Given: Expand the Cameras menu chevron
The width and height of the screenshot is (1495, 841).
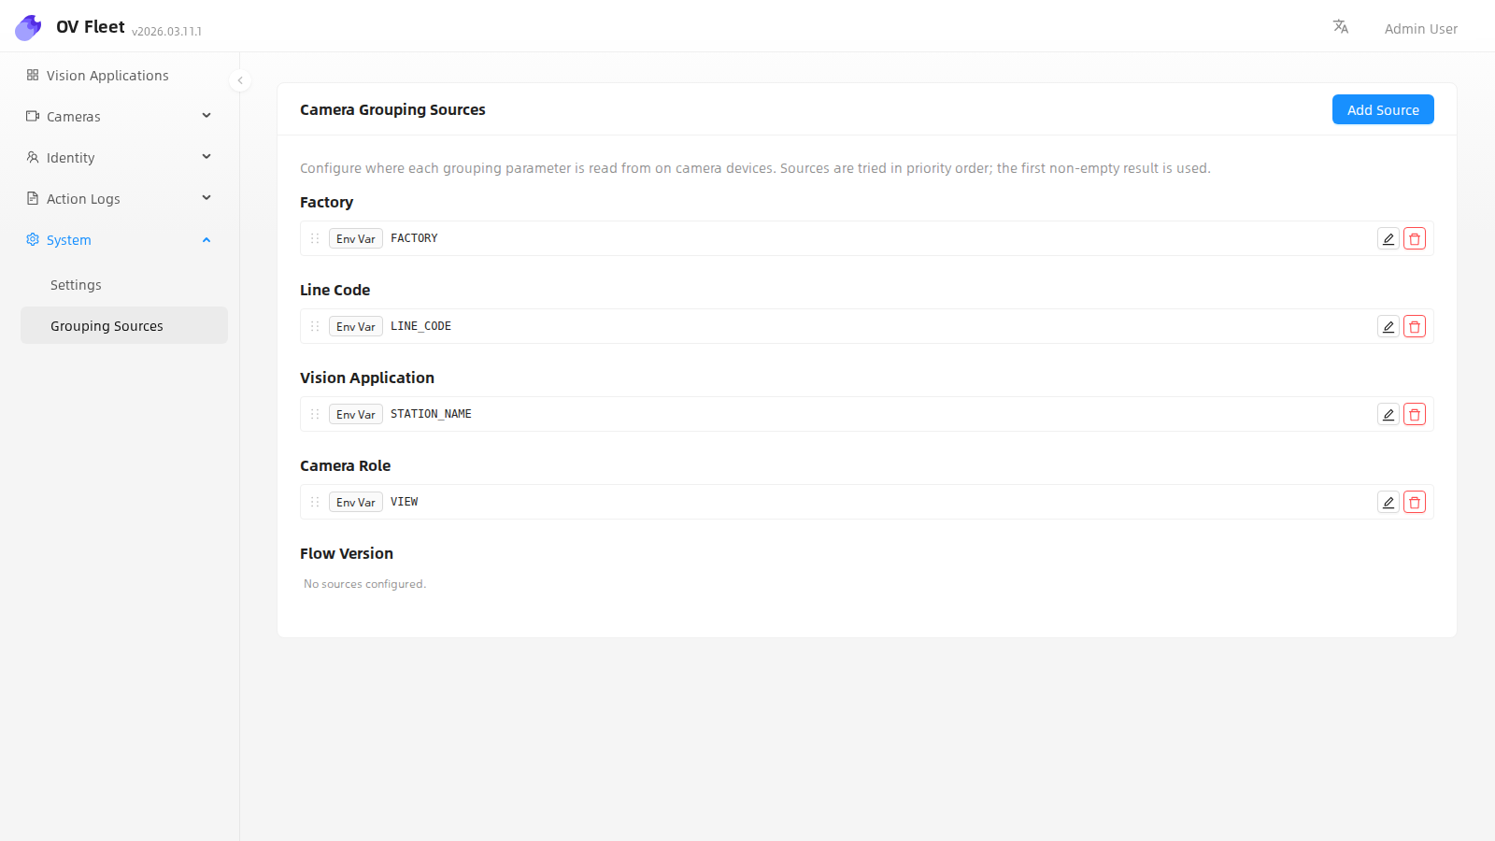Looking at the screenshot, I should pyautogui.click(x=206, y=116).
